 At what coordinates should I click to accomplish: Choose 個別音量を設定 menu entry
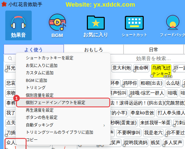point(63,95)
